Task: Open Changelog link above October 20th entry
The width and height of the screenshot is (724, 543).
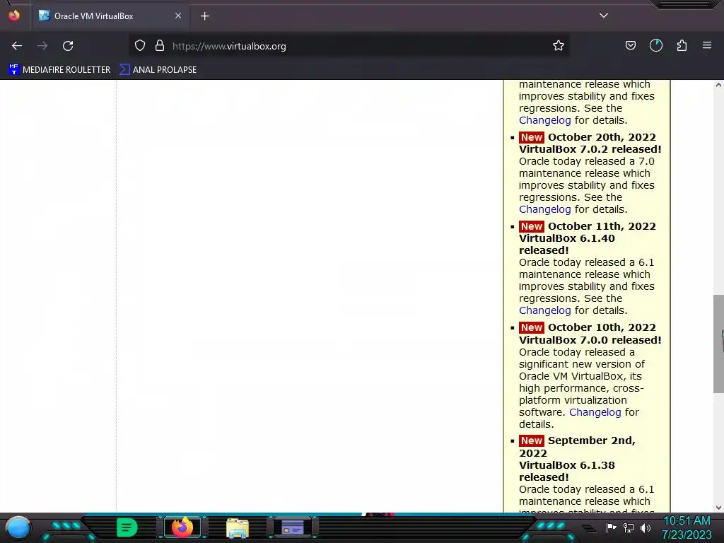Action: [x=545, y=120]
